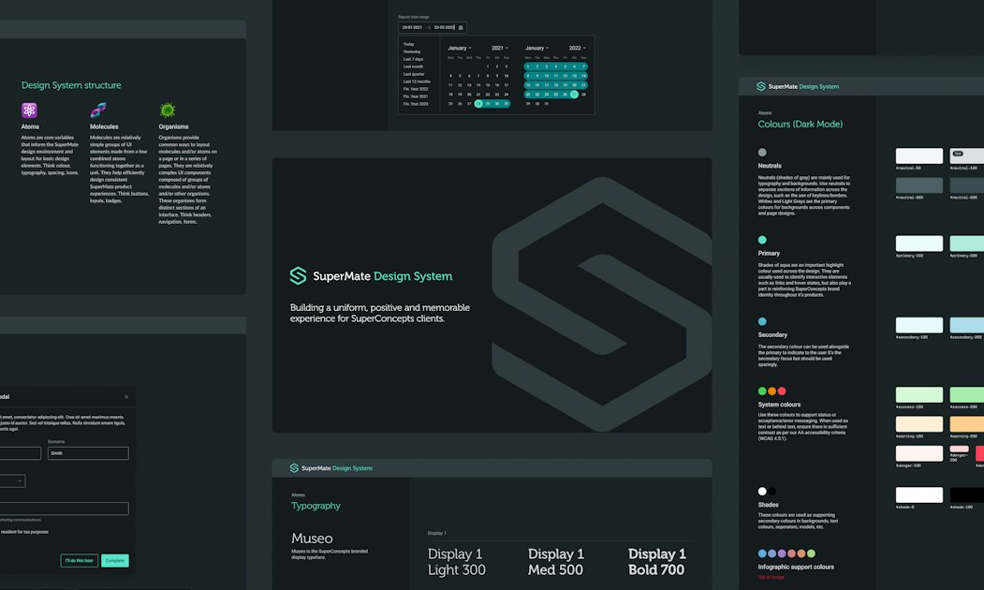Select the warning-100 colour swatch
984x590 pixels.
coord(918,424)
